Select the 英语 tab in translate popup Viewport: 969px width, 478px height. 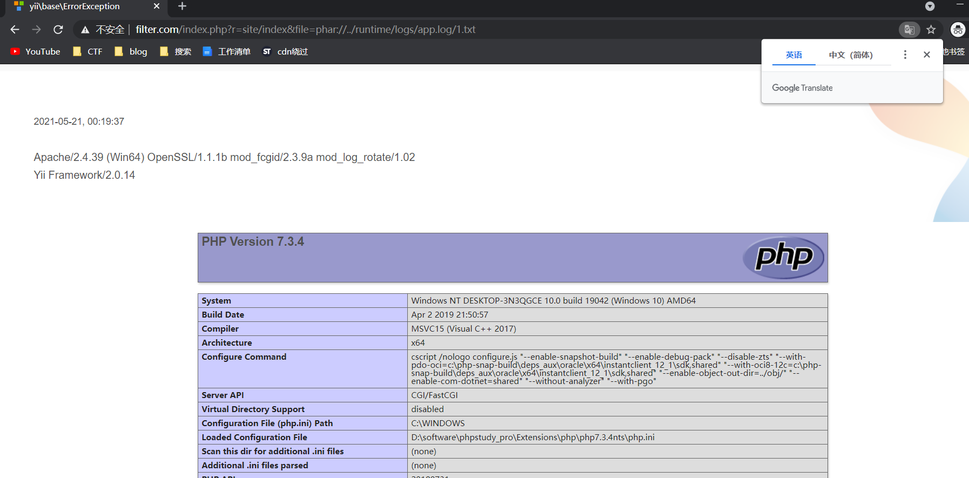[x=793, y=55]
